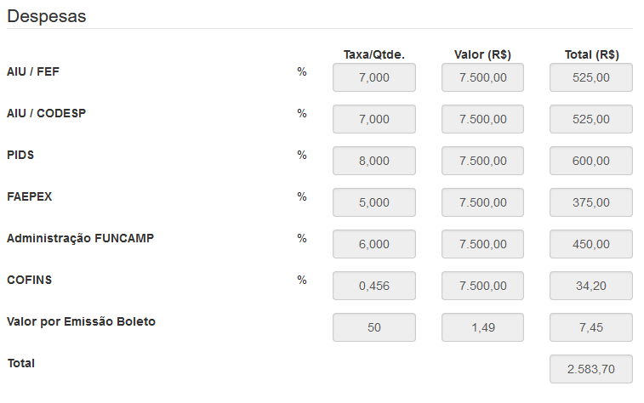Click the Taxa/Qtde. column header
Viewport: 644px width, 403px height.
point(373,54)
